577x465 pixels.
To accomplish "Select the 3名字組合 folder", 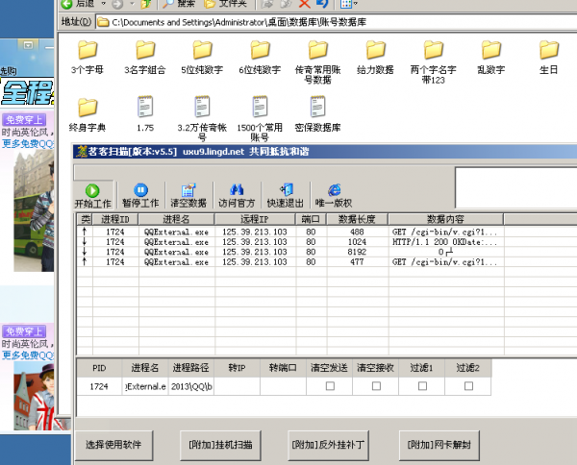I will (145, 57).
